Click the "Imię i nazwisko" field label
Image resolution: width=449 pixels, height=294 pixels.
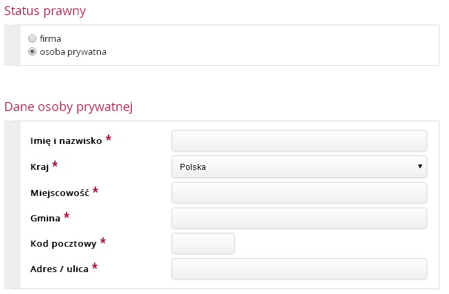(x=67, y=141)
